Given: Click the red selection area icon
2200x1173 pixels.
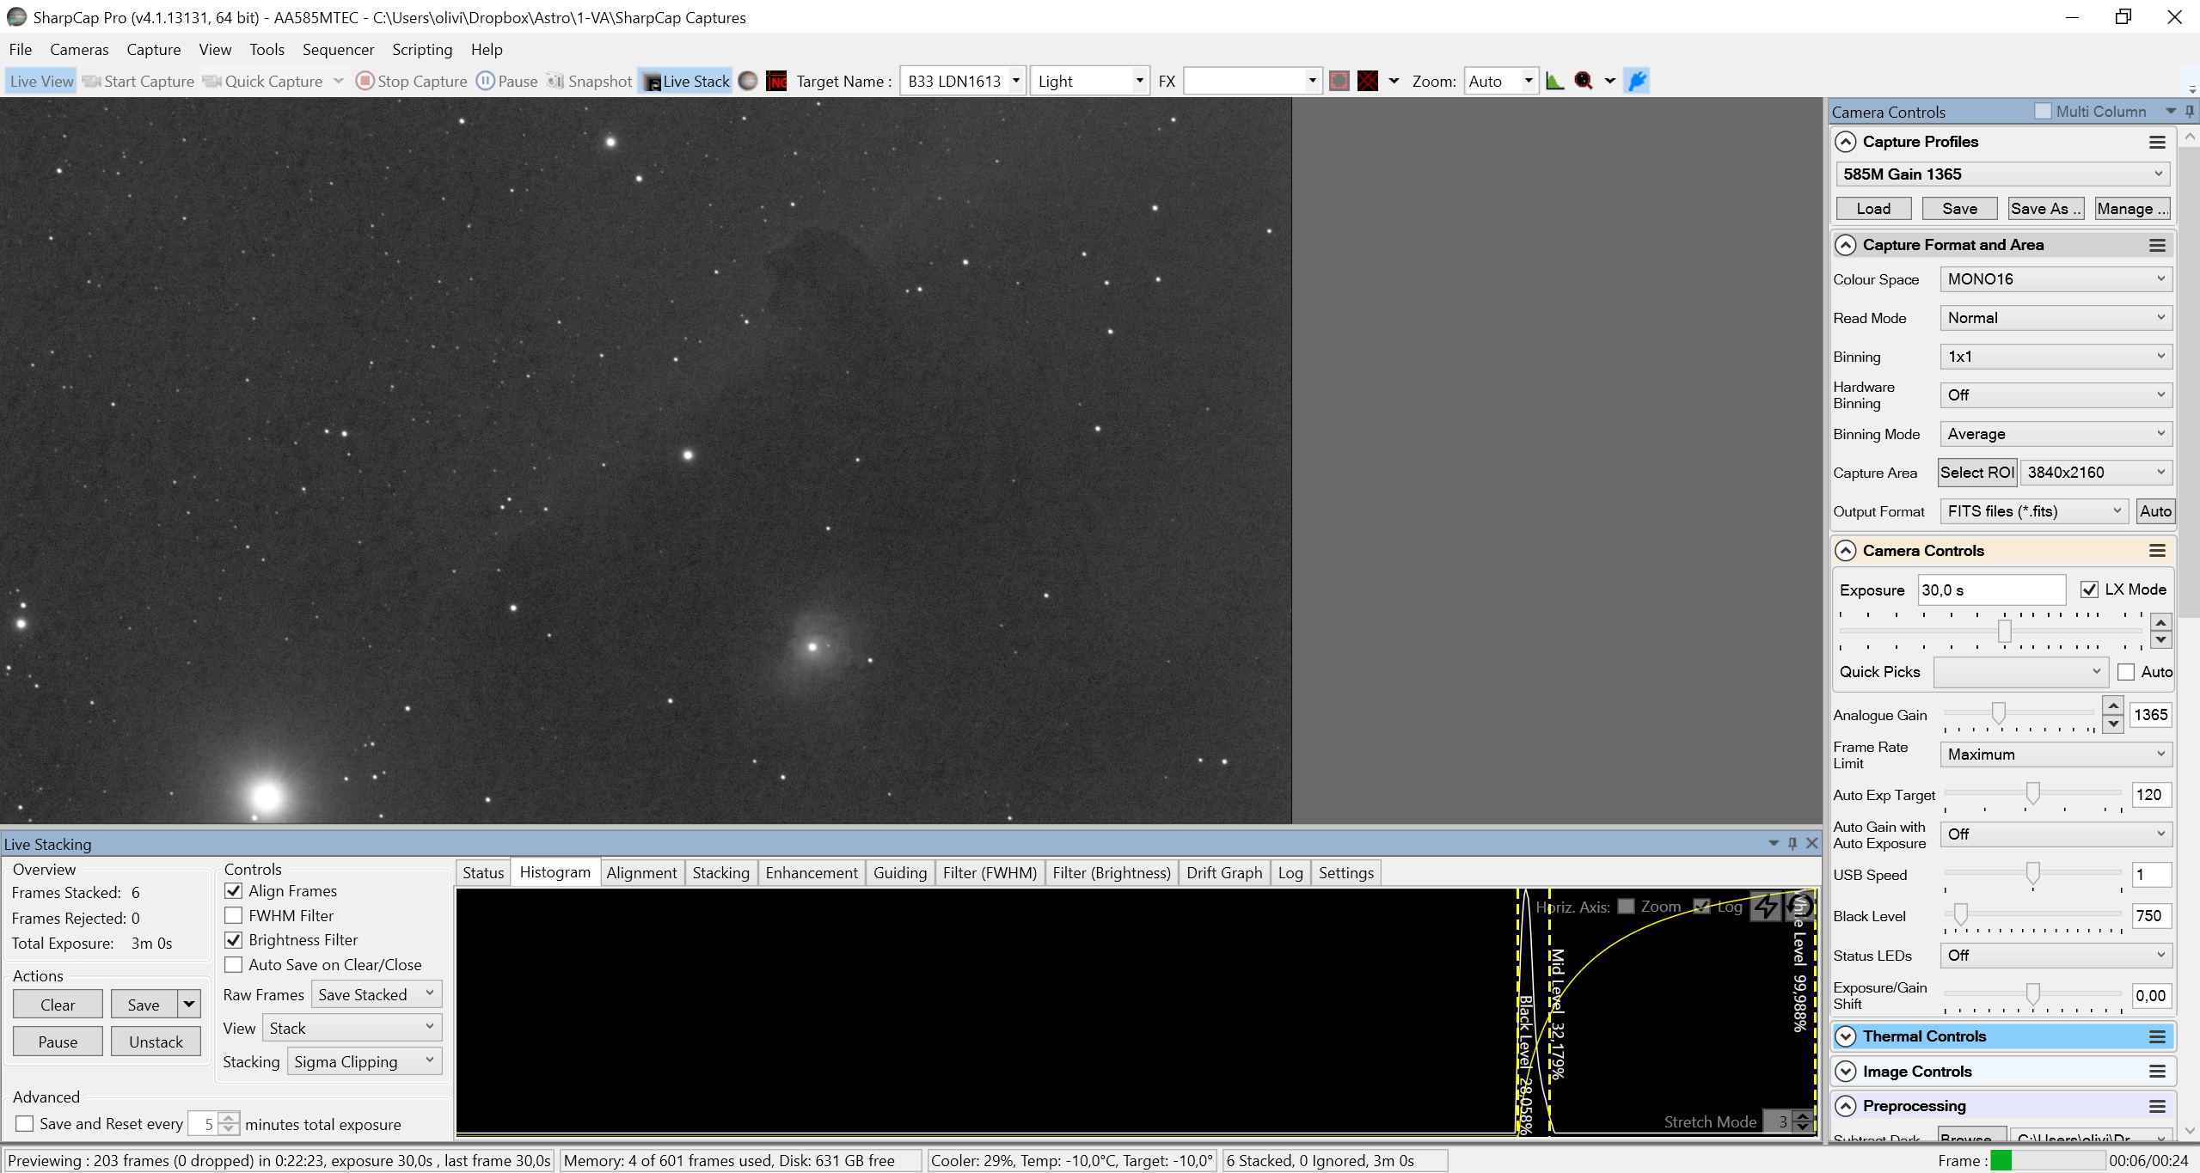Looking at the screenshot, I should tap(1339, 81).
